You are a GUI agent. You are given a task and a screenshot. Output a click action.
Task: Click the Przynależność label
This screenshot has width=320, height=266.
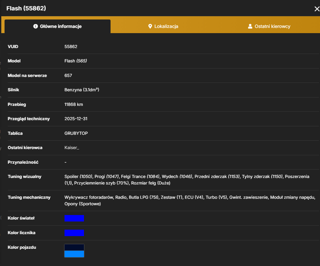coord(23,162)
